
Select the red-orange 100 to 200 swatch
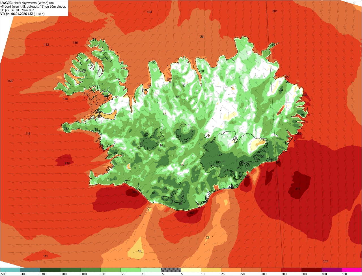[x=272, y=270]
